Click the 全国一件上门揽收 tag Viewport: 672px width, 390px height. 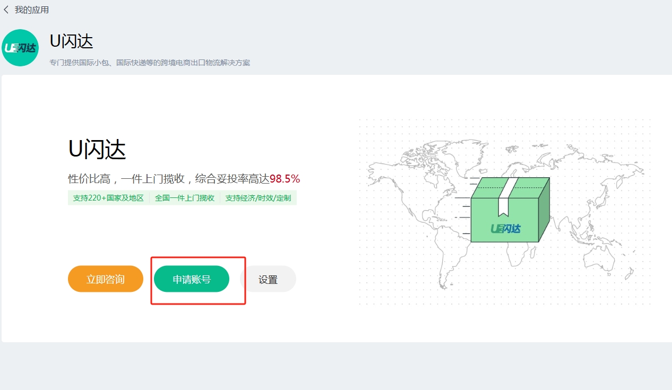pos(185,198)
